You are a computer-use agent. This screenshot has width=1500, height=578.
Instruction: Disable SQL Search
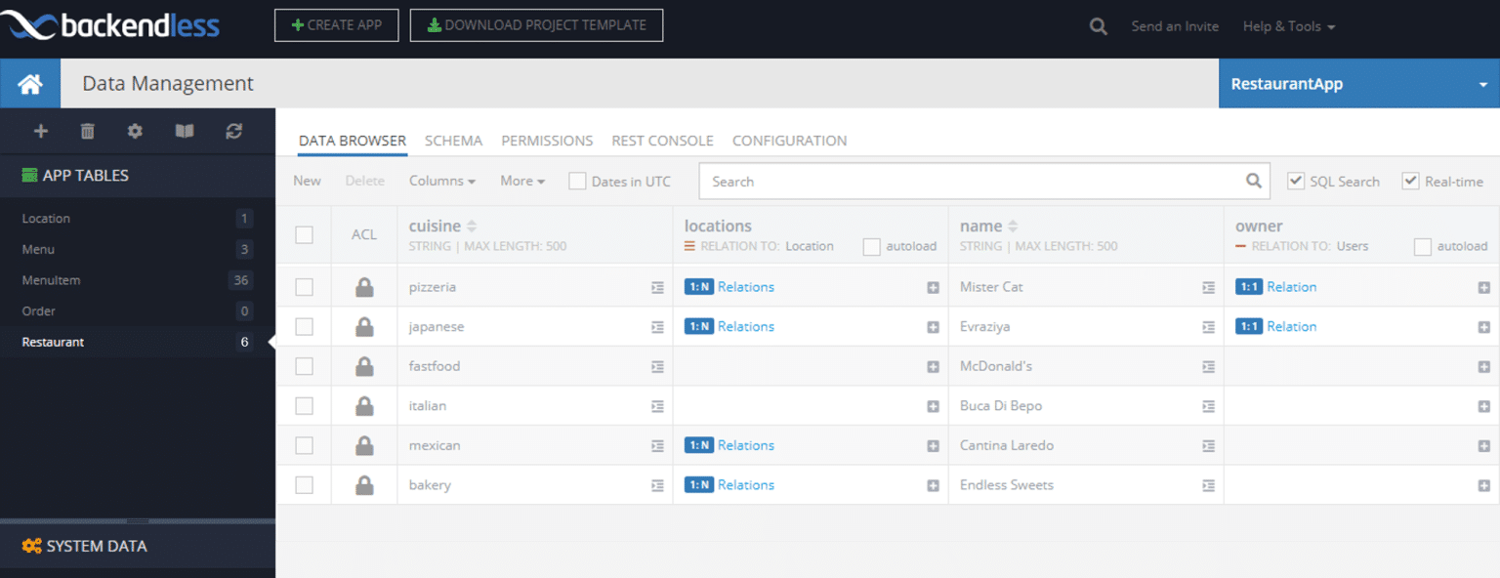coord(1296,181)
